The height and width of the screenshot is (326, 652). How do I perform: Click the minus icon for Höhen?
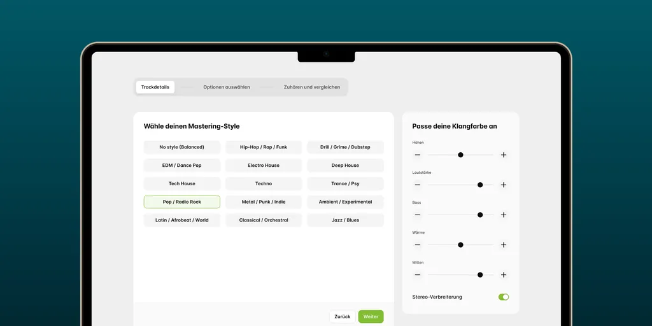pos(418,155)
